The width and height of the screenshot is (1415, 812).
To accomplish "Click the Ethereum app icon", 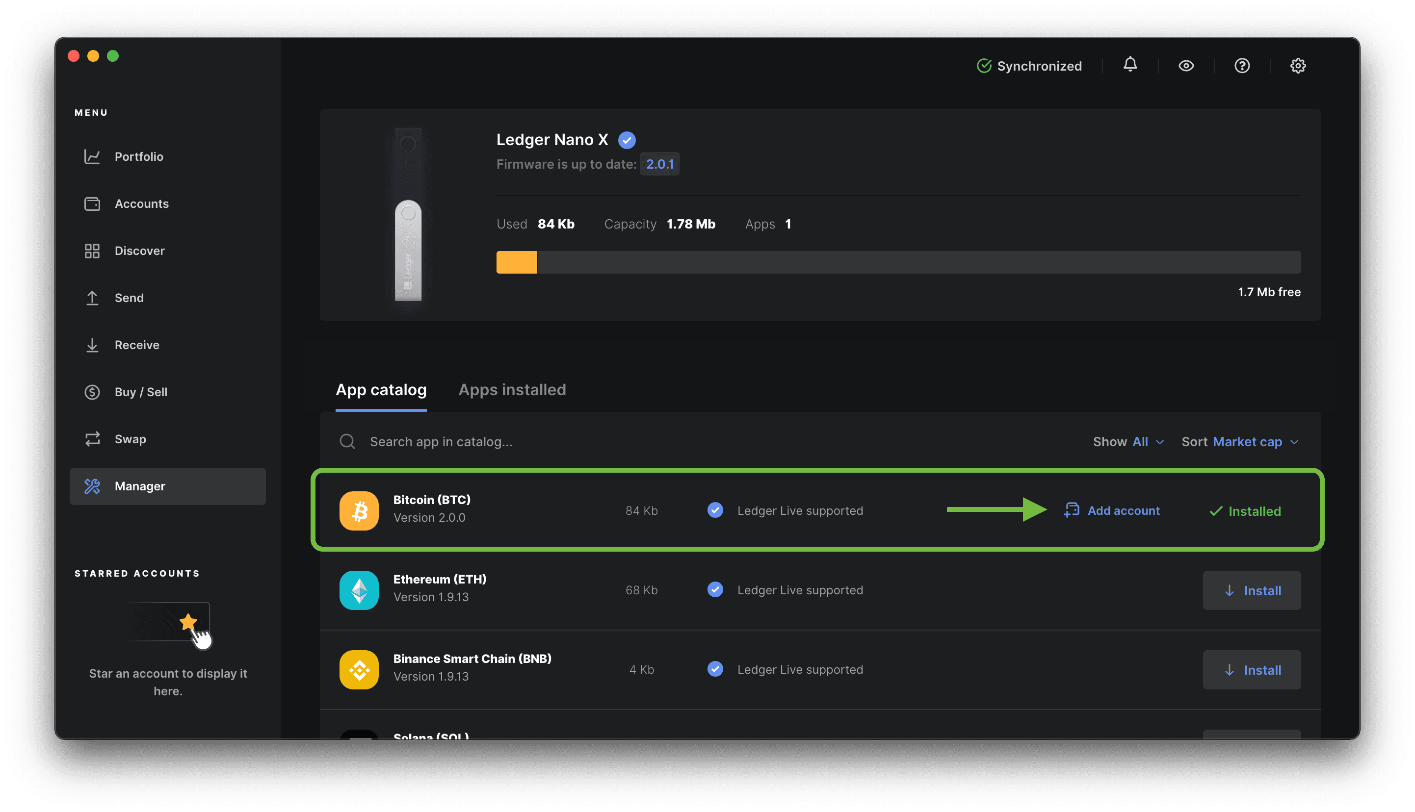I will coord(359,590).
